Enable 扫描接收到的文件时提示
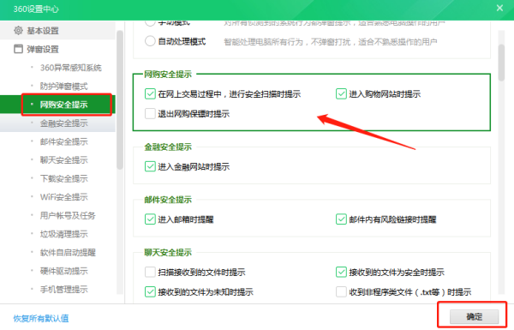 pyautogui.click(x=150, y=272)
